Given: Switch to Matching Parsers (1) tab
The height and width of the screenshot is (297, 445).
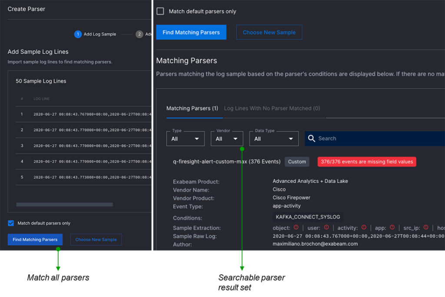Looking at the screenshot, I should (x=192, y=108).
